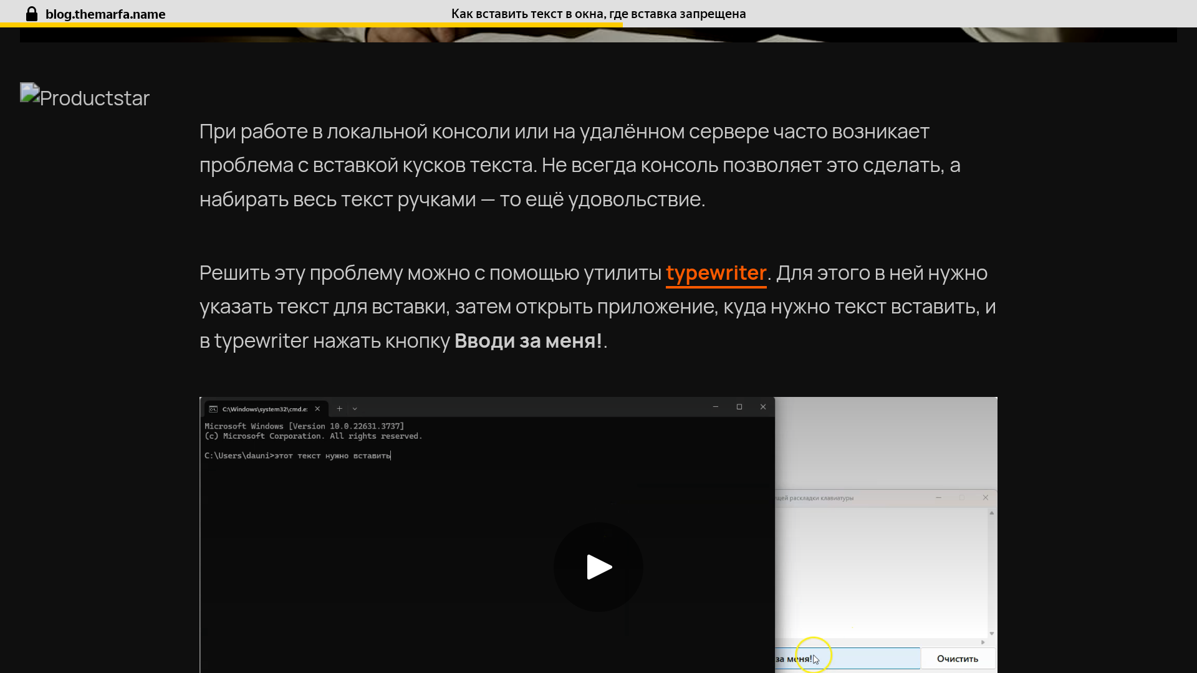Close the terminal window
Viewport: 1197px width, 673px height.
[x=763, y=407]
